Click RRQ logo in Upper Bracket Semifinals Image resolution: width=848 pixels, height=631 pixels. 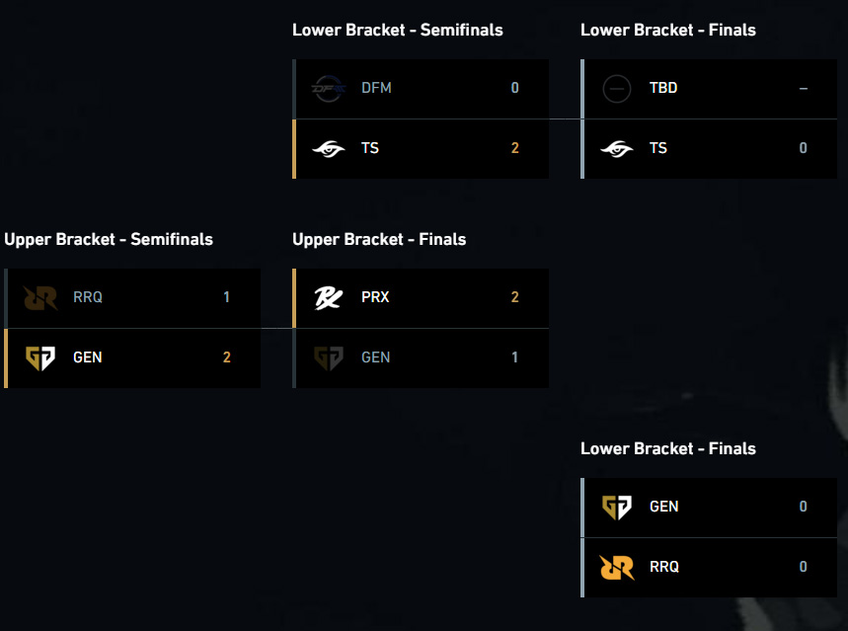[x=40, y=297]
